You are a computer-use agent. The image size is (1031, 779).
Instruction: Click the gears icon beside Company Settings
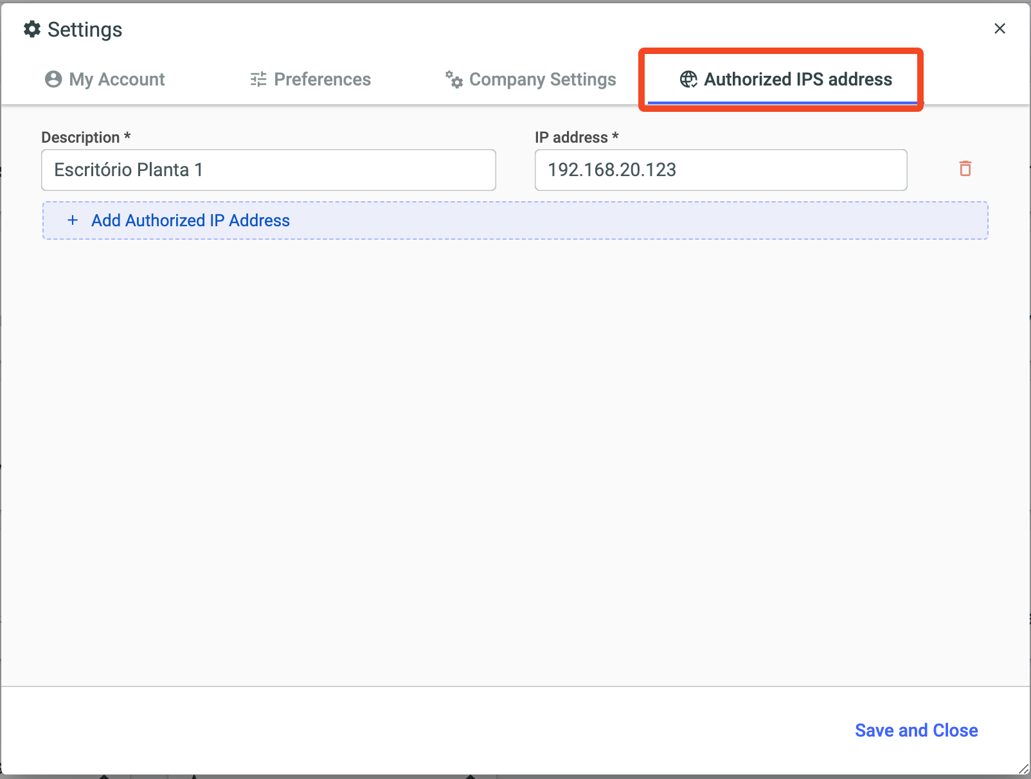click(454, 79)
